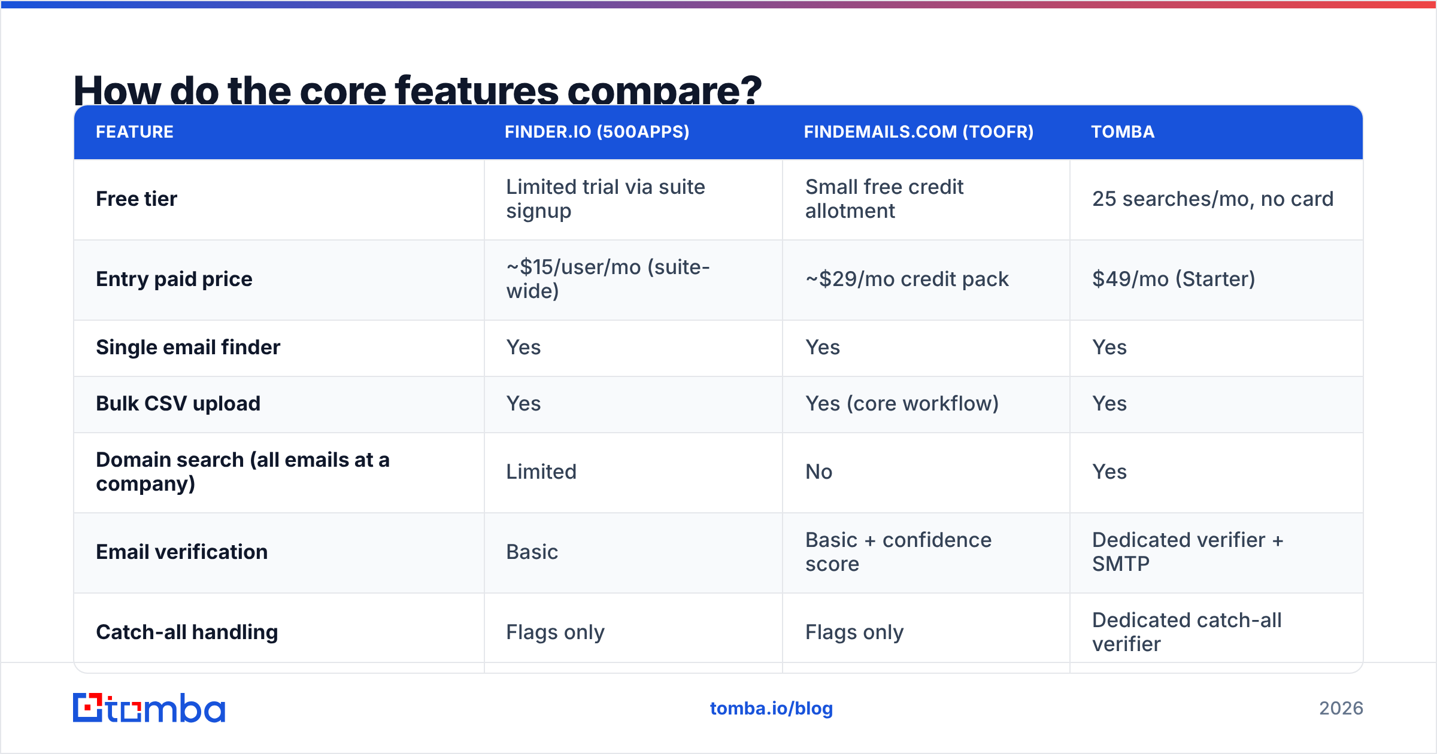Click Finder.io 'Yes' in Bulk CSV upload row

pos(523,403)
